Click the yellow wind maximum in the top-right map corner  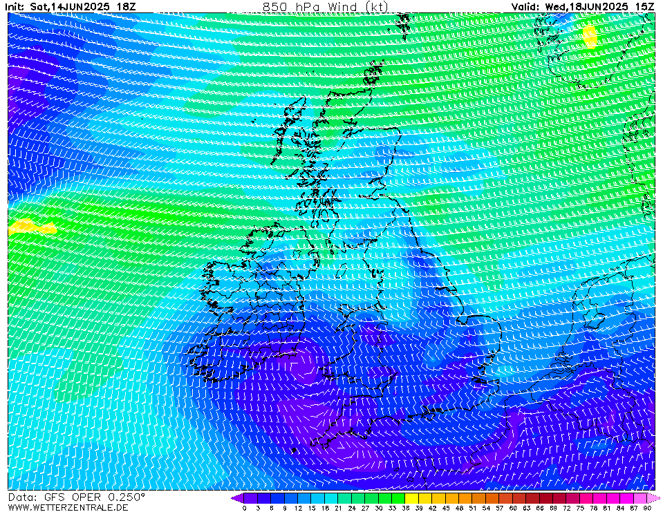coord(590,37)
